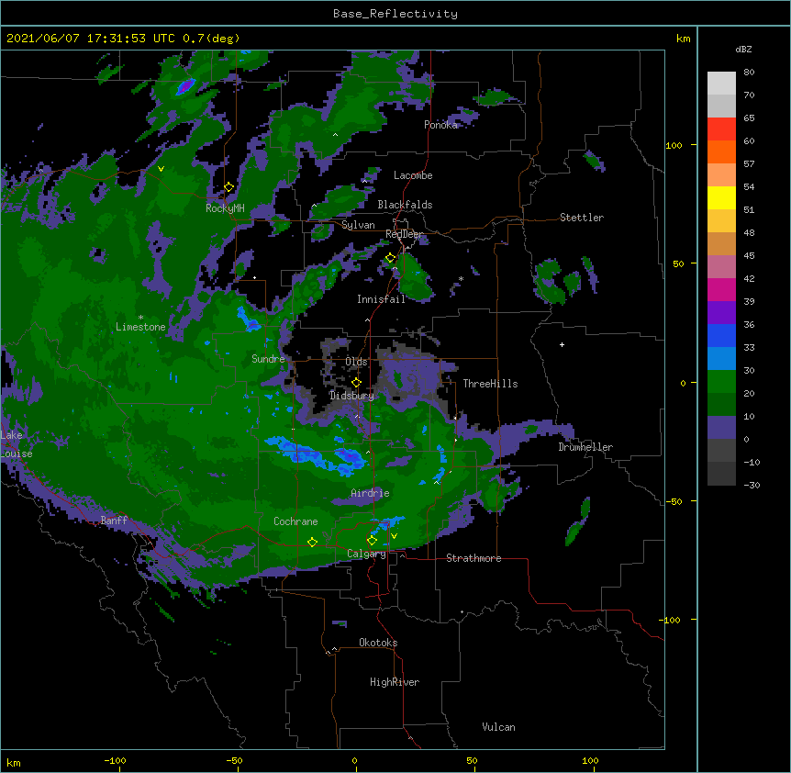This screenshot has width=791, height=773.
Task: Click the Drumheller town label
Action: [x=585, y=447]
